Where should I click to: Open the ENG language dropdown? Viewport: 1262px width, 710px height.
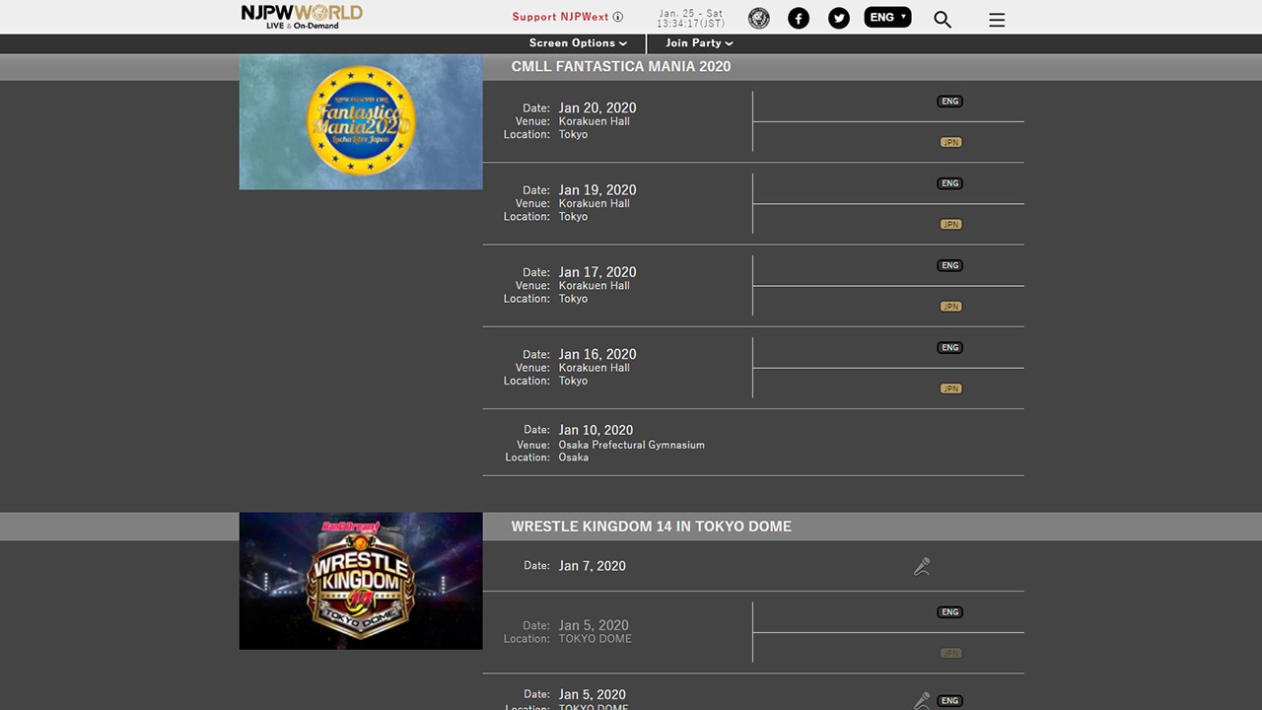(887, 17)
